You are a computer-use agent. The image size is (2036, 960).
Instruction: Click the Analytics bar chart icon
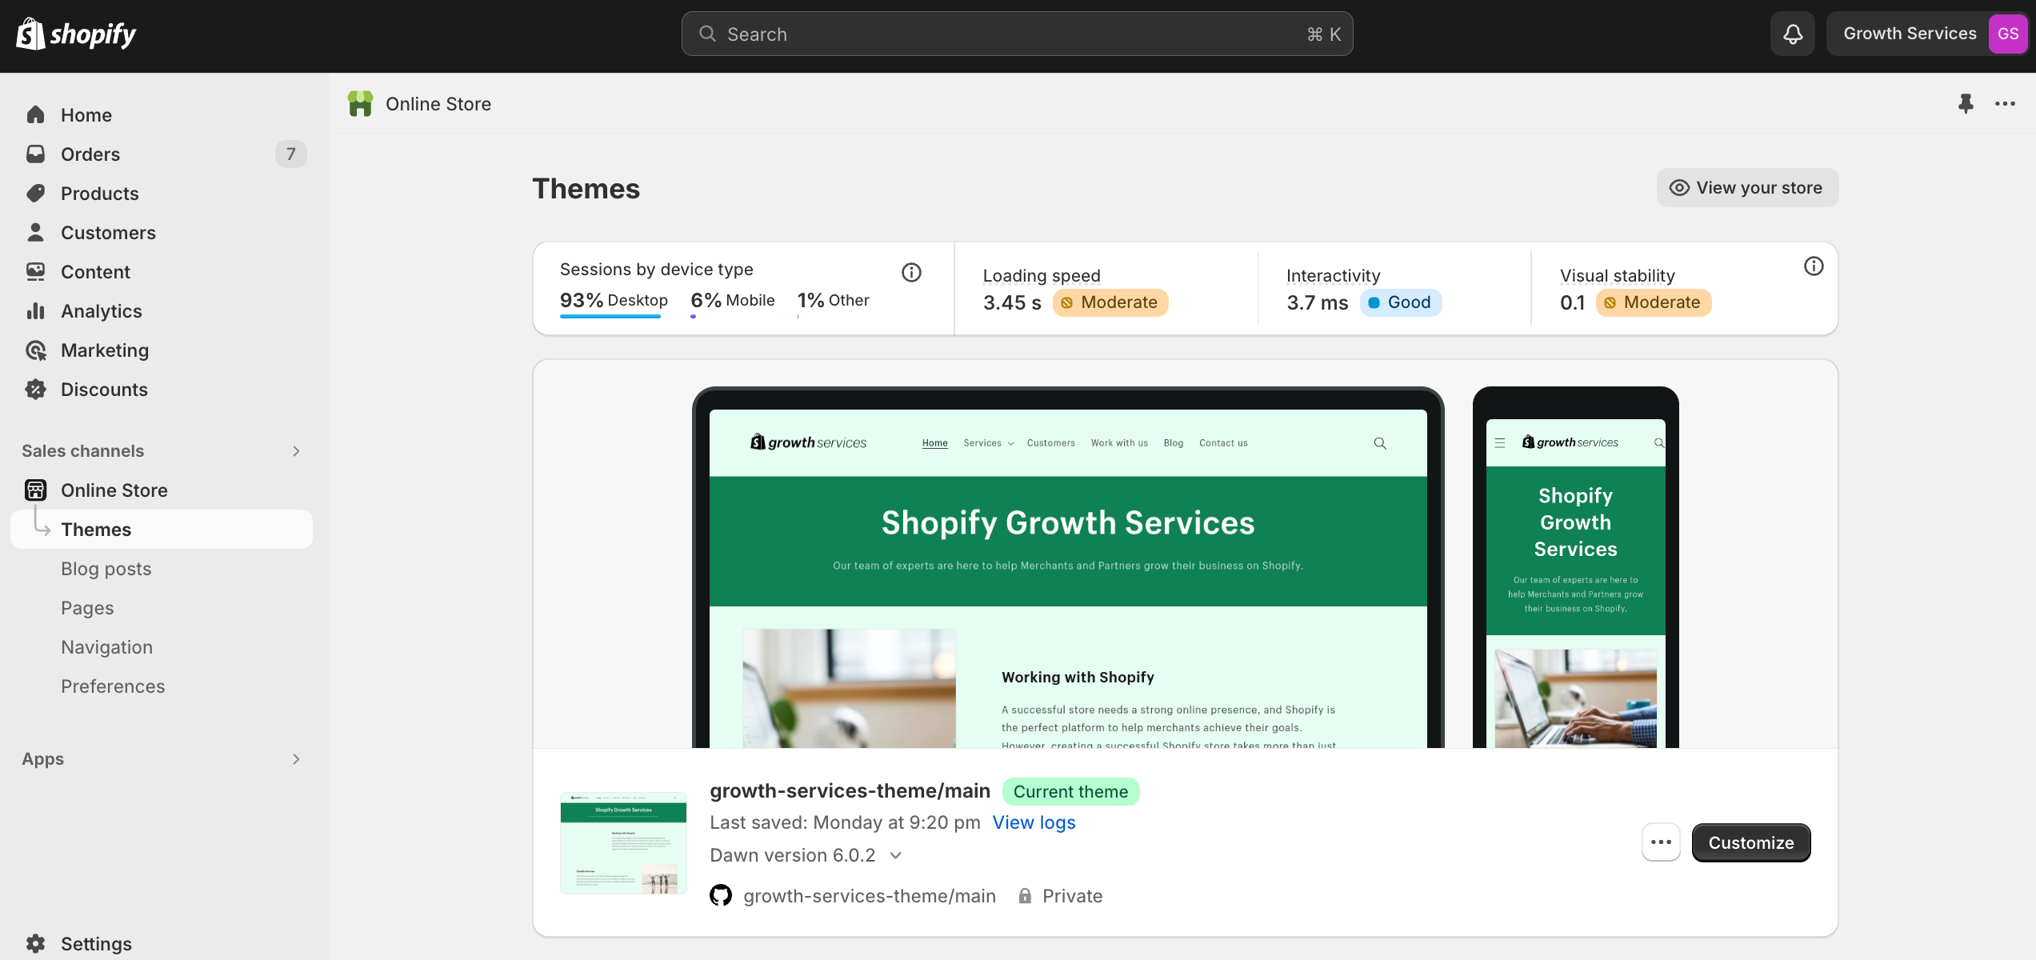pyautogui.click(x=35, y=310)
